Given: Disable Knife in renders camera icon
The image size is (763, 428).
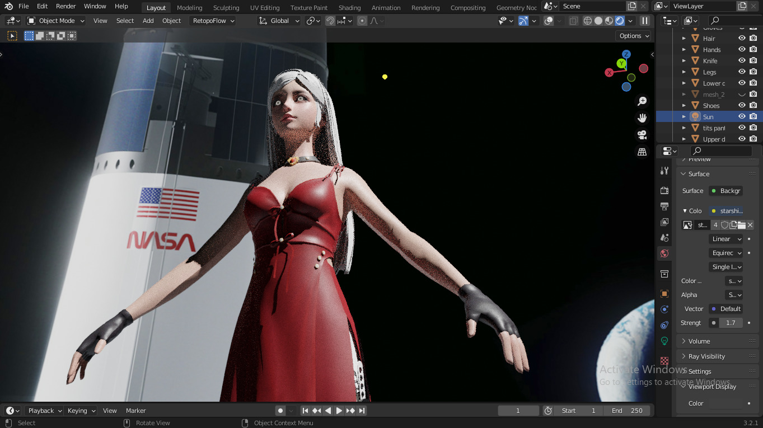Looking at the screenshot, I should click(x=753, y=61).
